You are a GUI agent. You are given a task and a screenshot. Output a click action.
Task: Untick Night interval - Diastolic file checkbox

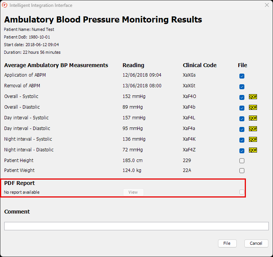pos(242,151)
